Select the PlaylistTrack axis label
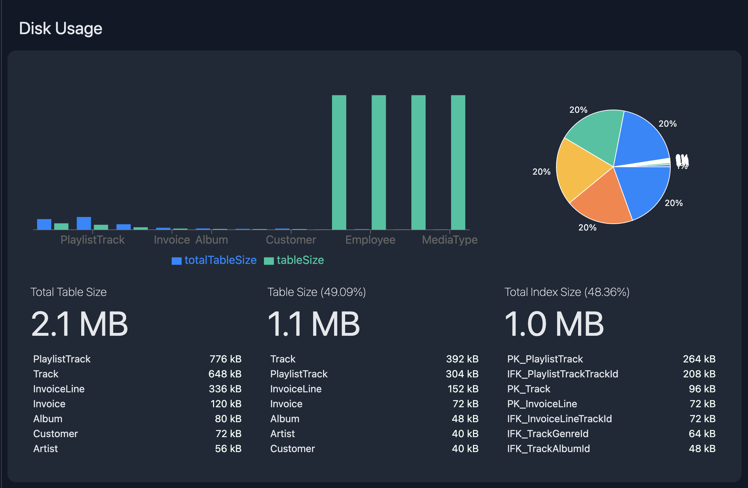 [92, 239]
